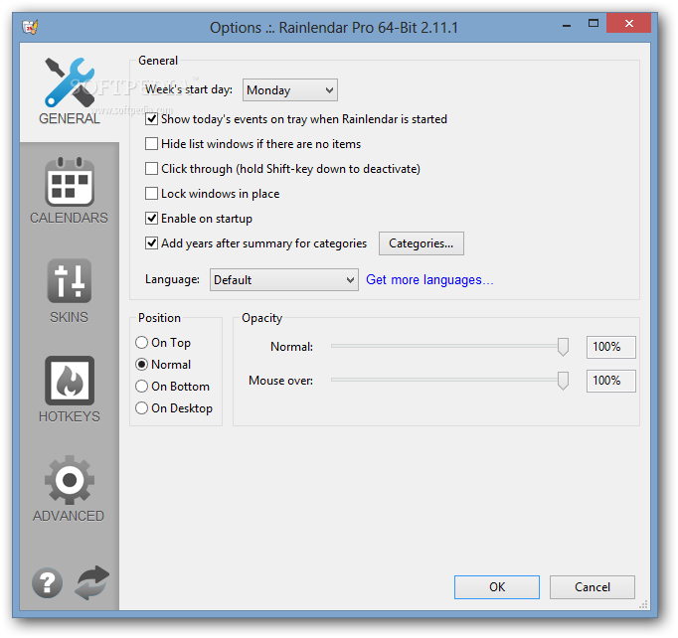Maximize the Options window
This screenshot has width=678, height=638.
[x=593, y=24]
